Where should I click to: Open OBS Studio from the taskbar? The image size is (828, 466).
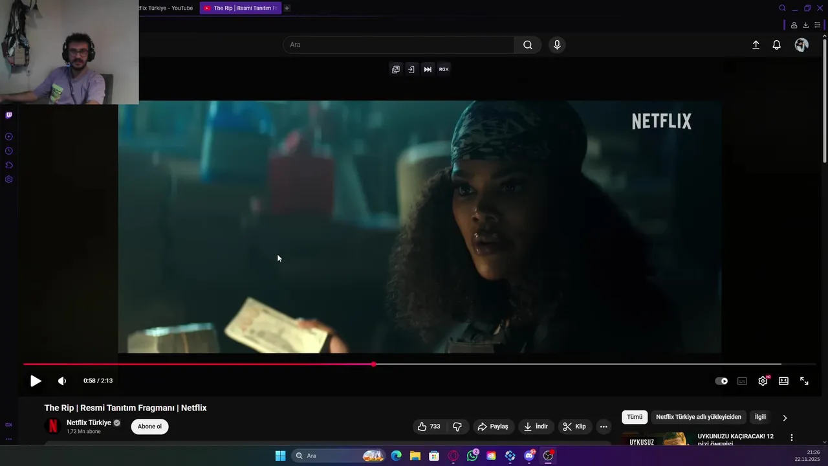548,456
